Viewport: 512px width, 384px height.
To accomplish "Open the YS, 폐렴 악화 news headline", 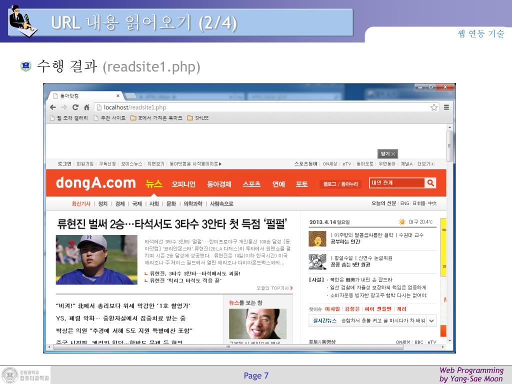I will point(121,318).
